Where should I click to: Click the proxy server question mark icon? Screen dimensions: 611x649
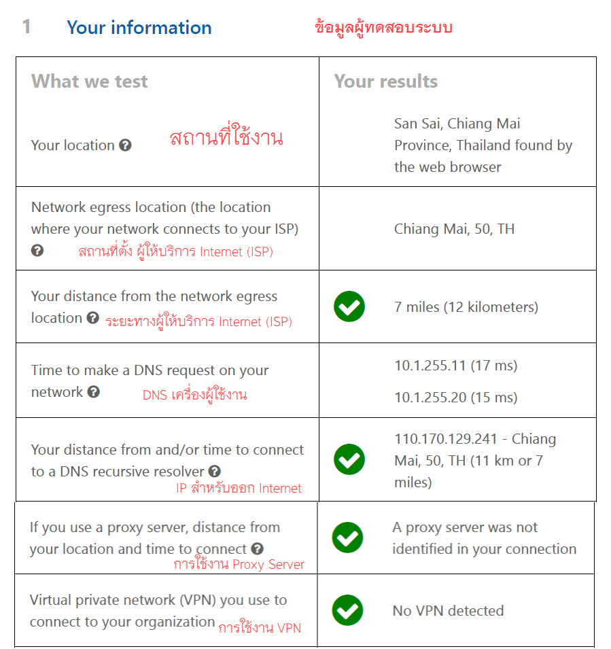click(x=257, y=549)
